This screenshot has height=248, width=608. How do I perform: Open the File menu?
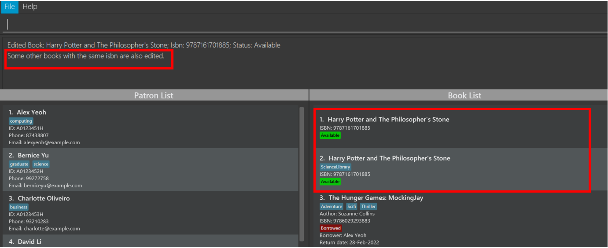click(10, 7)
